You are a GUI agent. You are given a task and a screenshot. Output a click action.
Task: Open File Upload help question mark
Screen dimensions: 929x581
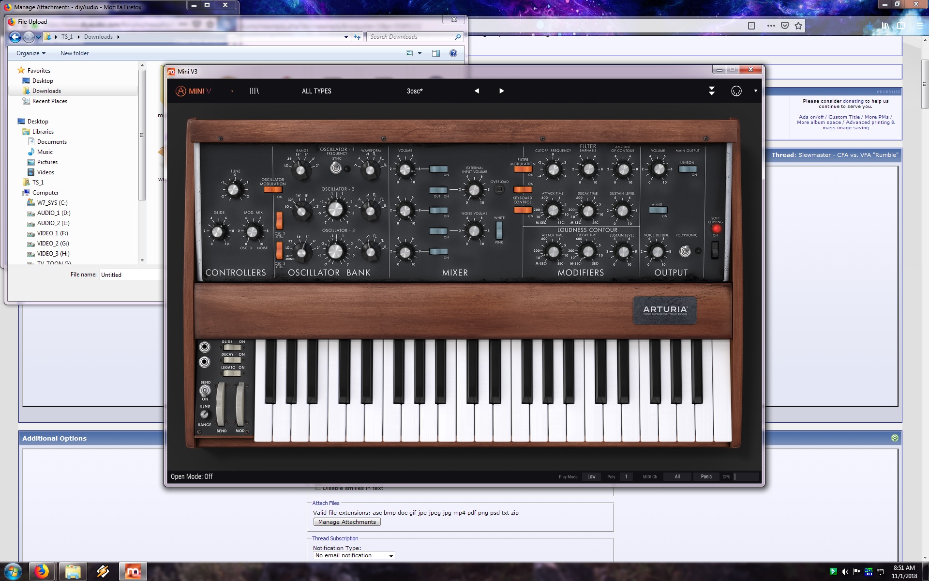pyautogui.click(x=453, y=53)
